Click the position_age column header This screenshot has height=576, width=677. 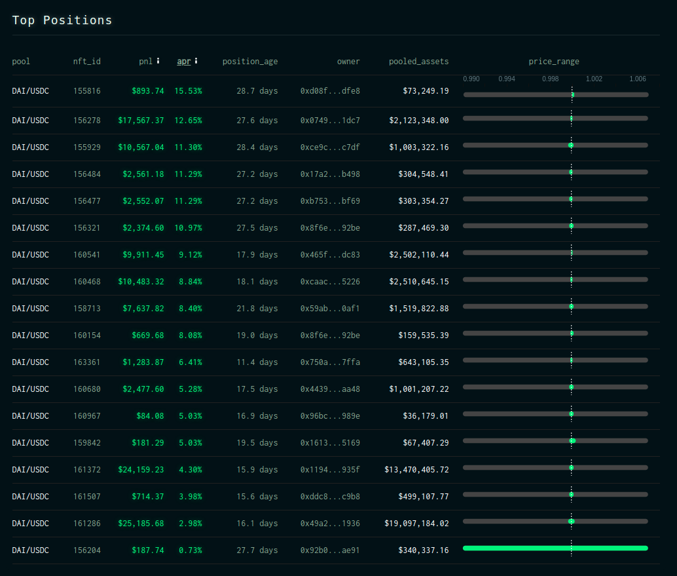[x=250, y=62]
